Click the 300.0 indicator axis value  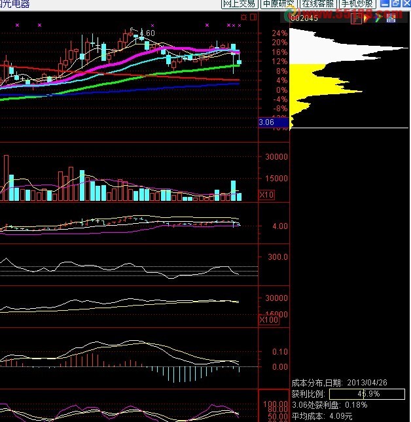(x=277, y=256)
